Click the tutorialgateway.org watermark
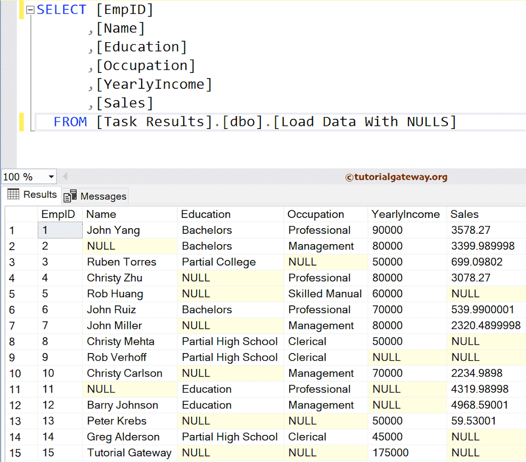This screenshot has height=462, width=526. [396, 176]
